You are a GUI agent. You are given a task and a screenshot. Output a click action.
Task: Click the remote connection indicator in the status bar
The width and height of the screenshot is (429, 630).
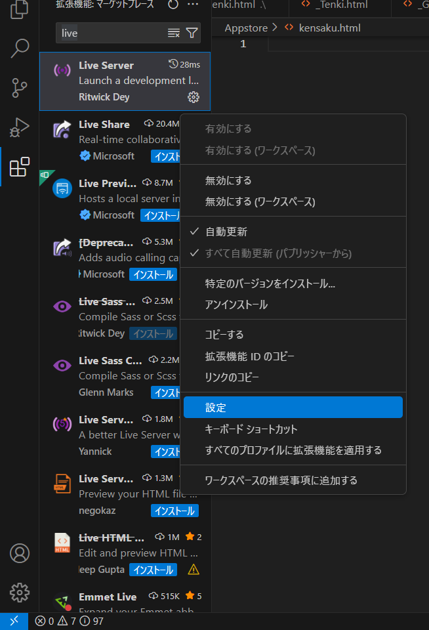[13, 619]
